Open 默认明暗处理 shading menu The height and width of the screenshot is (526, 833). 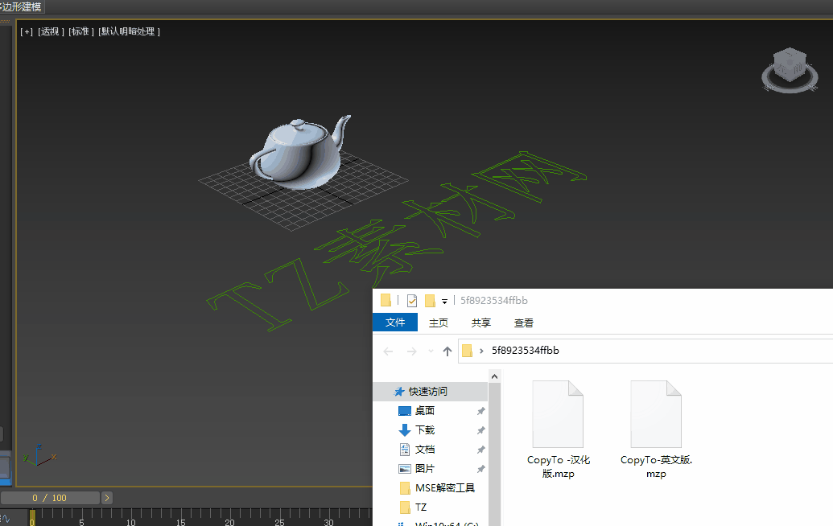[x=129, y=31]
